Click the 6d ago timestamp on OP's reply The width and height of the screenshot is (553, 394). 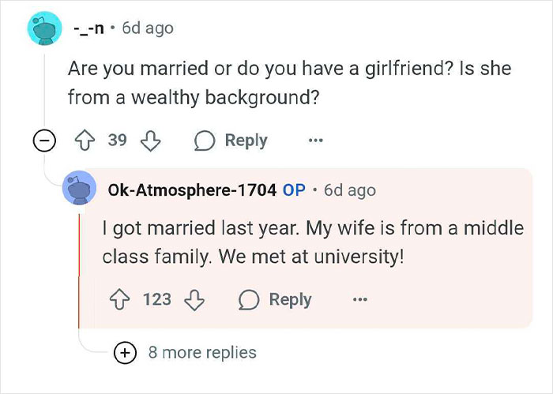click(x=350, y=190)
